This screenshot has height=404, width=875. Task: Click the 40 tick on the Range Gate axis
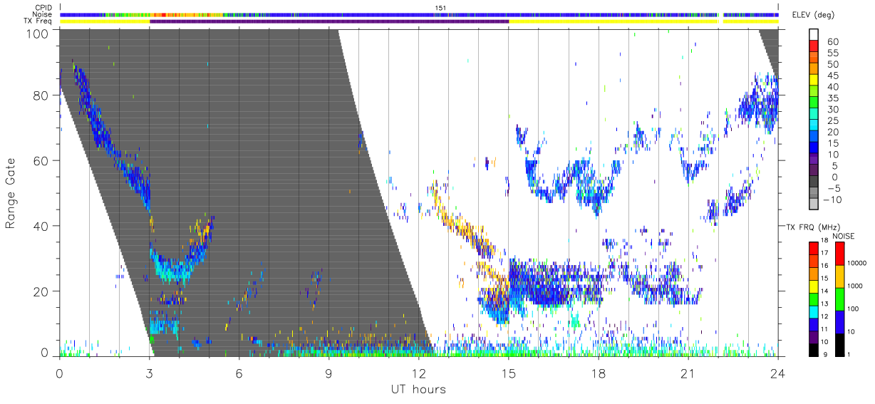(41, 226)
